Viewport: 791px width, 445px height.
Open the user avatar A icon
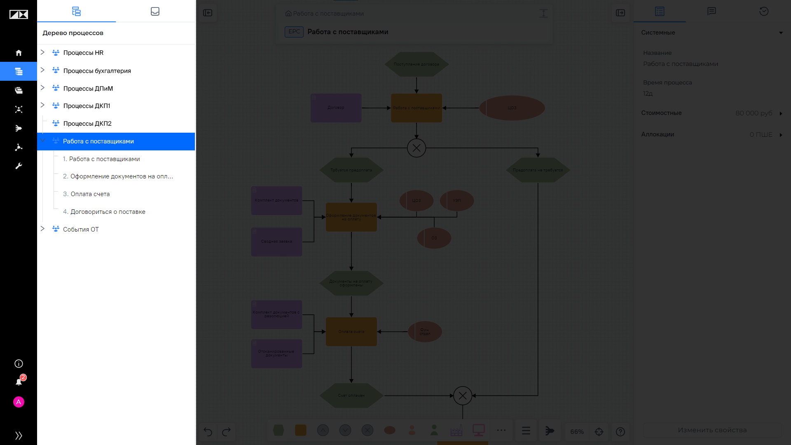click(x=19, y=402)
